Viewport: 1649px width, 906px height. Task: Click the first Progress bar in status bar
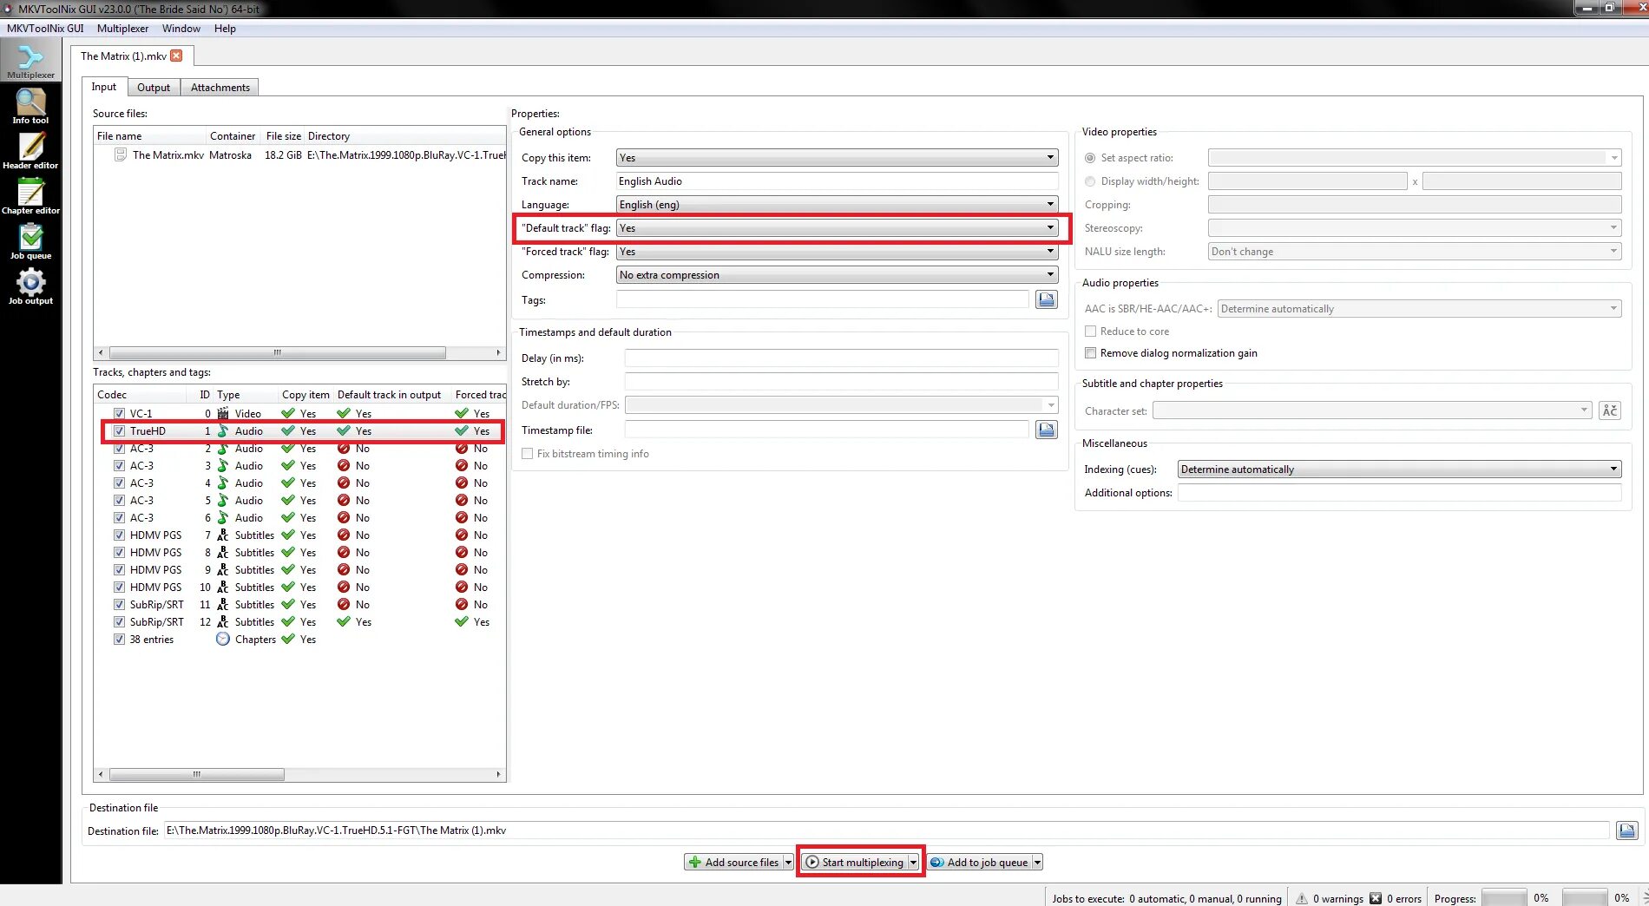tap(1503, 898)
